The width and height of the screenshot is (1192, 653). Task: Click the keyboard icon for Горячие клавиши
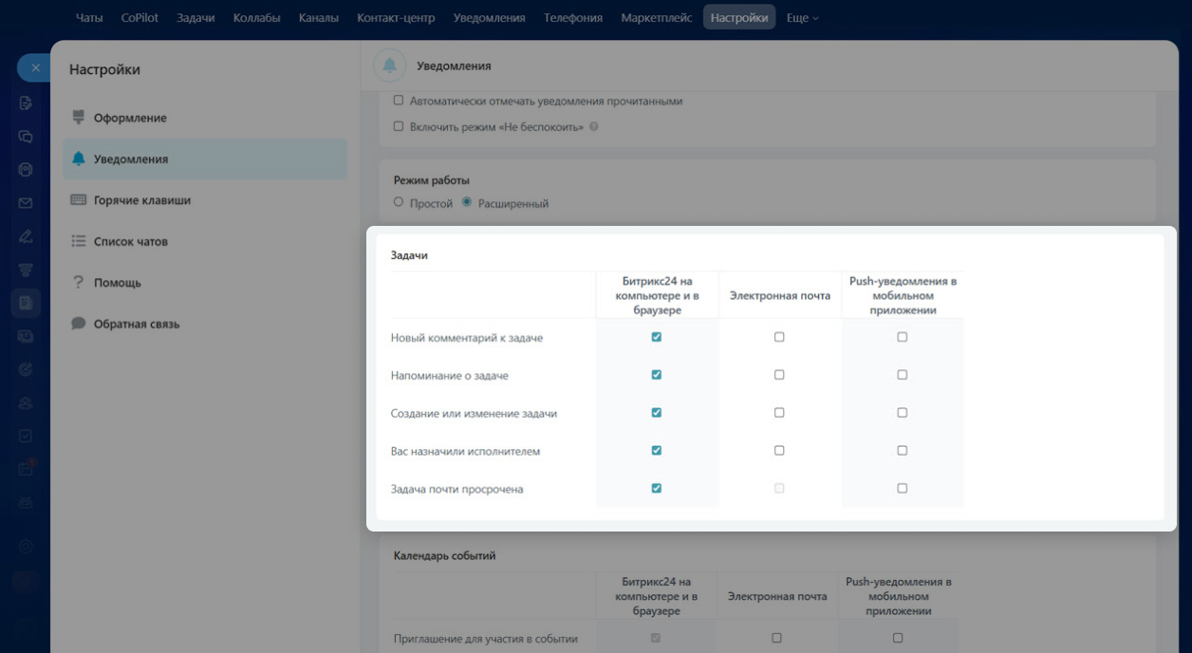(79, 200)
